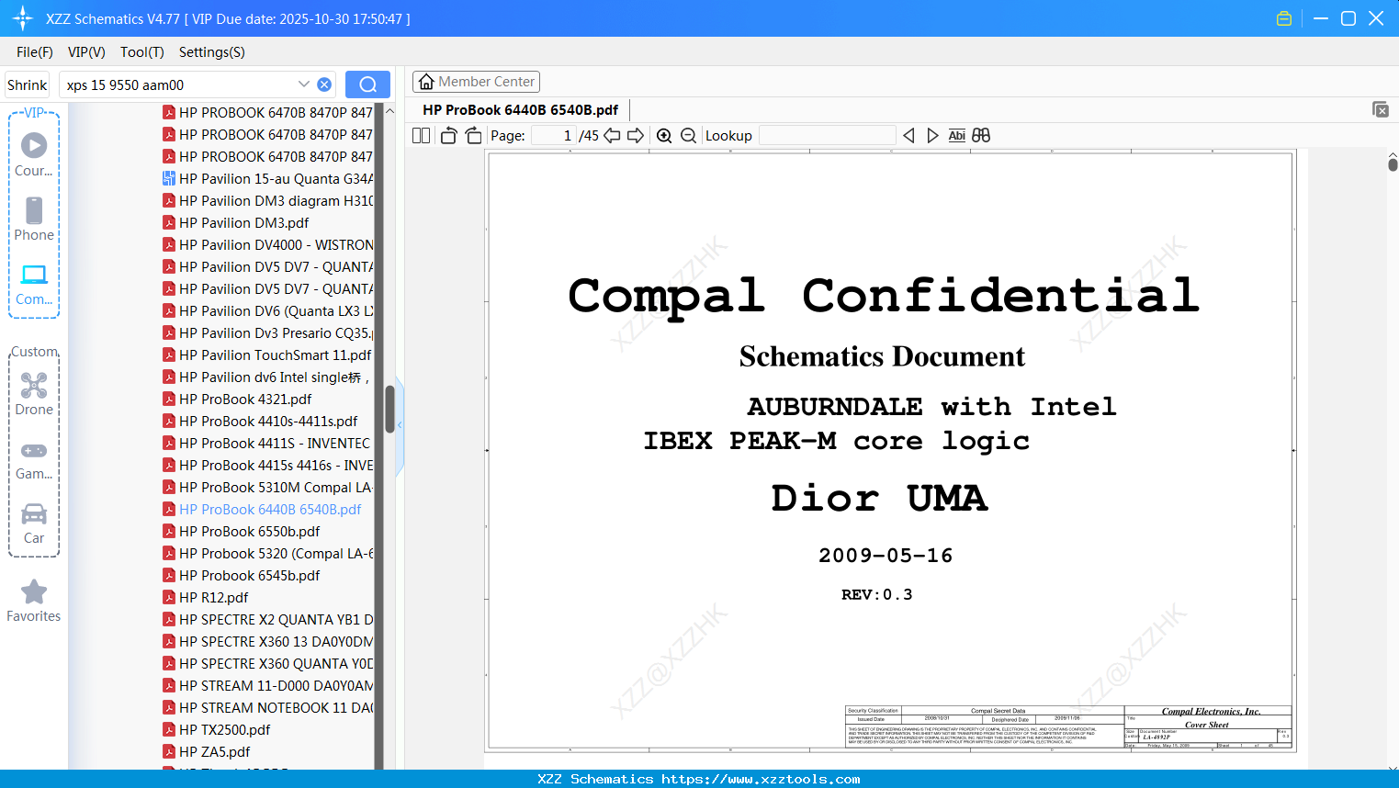The image size is (1399, 788).
Task: Select HP ProBook 6440B 6540B.pdf in list
Action: [x=262, y=509]
